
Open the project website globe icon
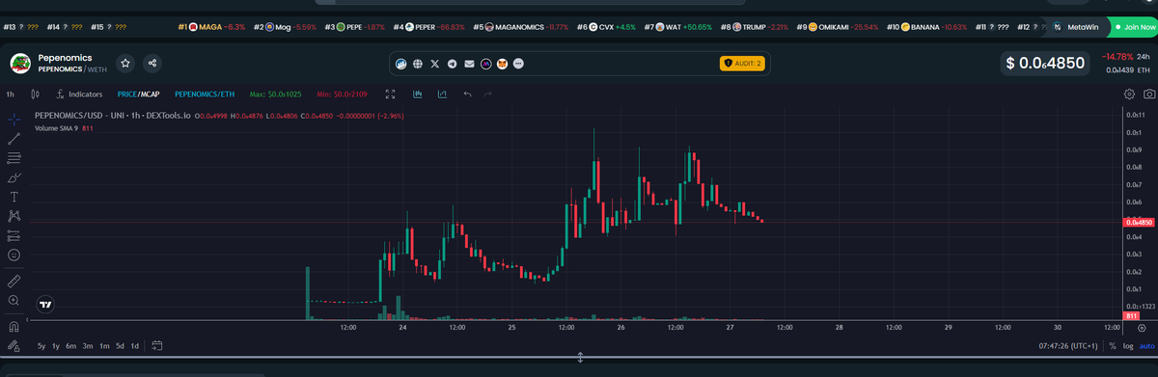(x=417, y=64)
